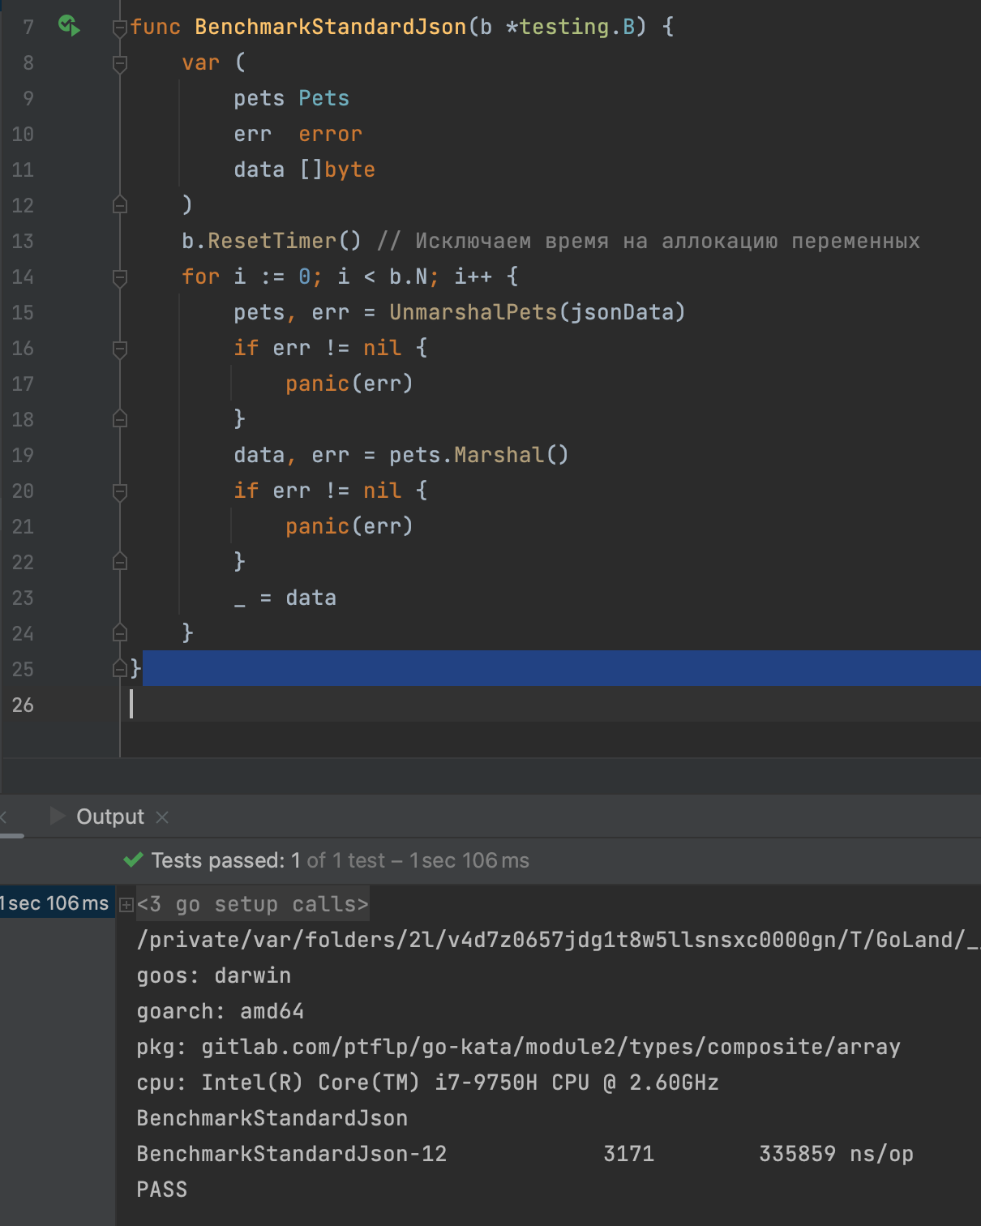
Task: Click line number 19 in gutter
Action: click(x=23, y=455)
